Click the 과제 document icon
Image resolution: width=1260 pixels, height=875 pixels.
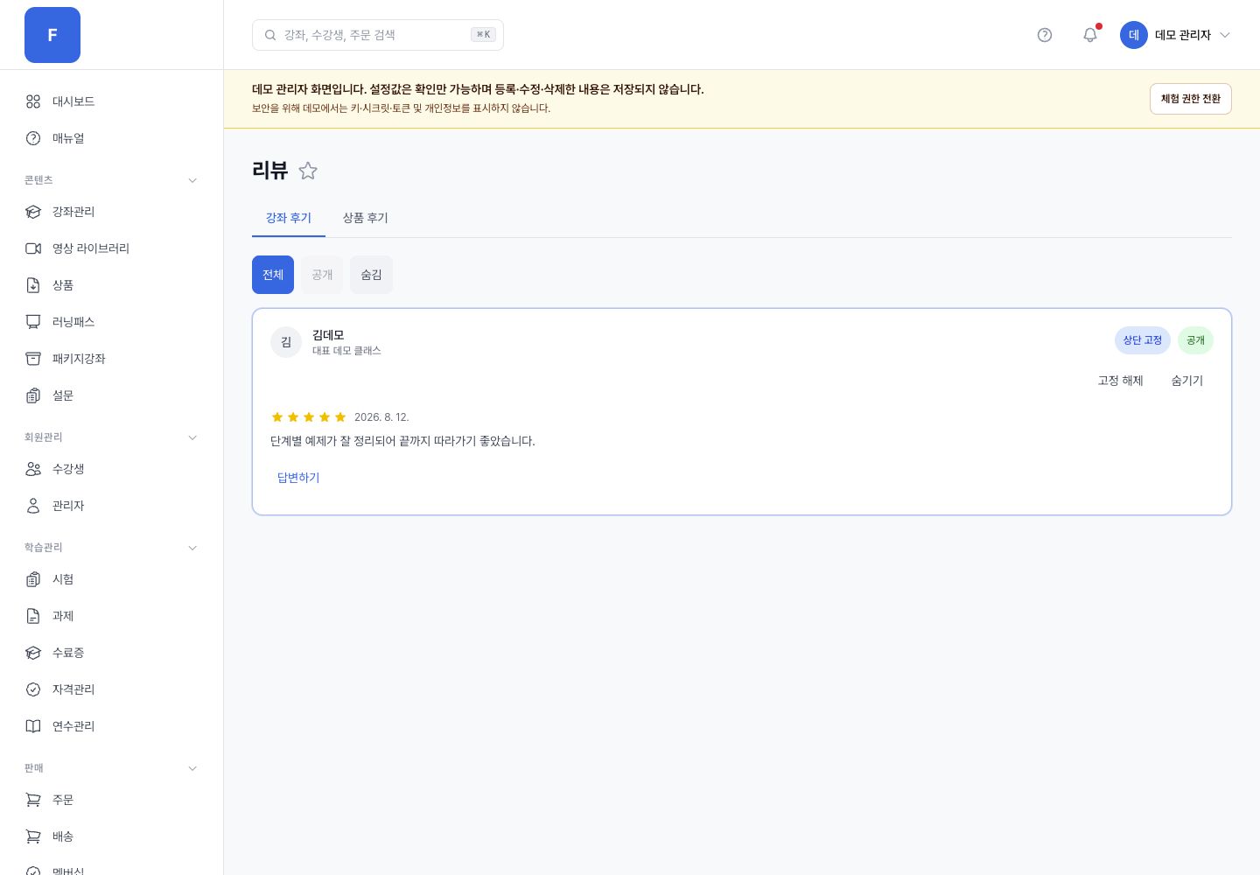pos(33,616)
